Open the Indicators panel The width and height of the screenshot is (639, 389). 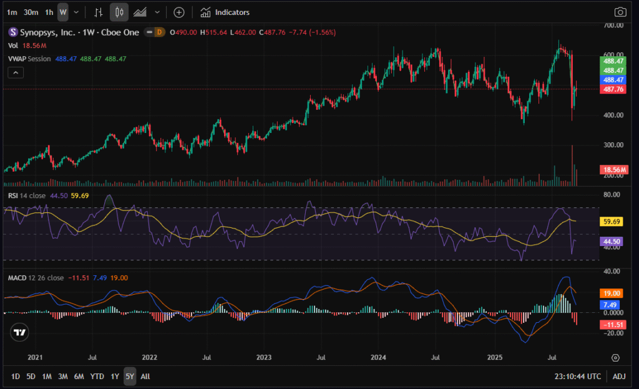(x=225, y=12)
